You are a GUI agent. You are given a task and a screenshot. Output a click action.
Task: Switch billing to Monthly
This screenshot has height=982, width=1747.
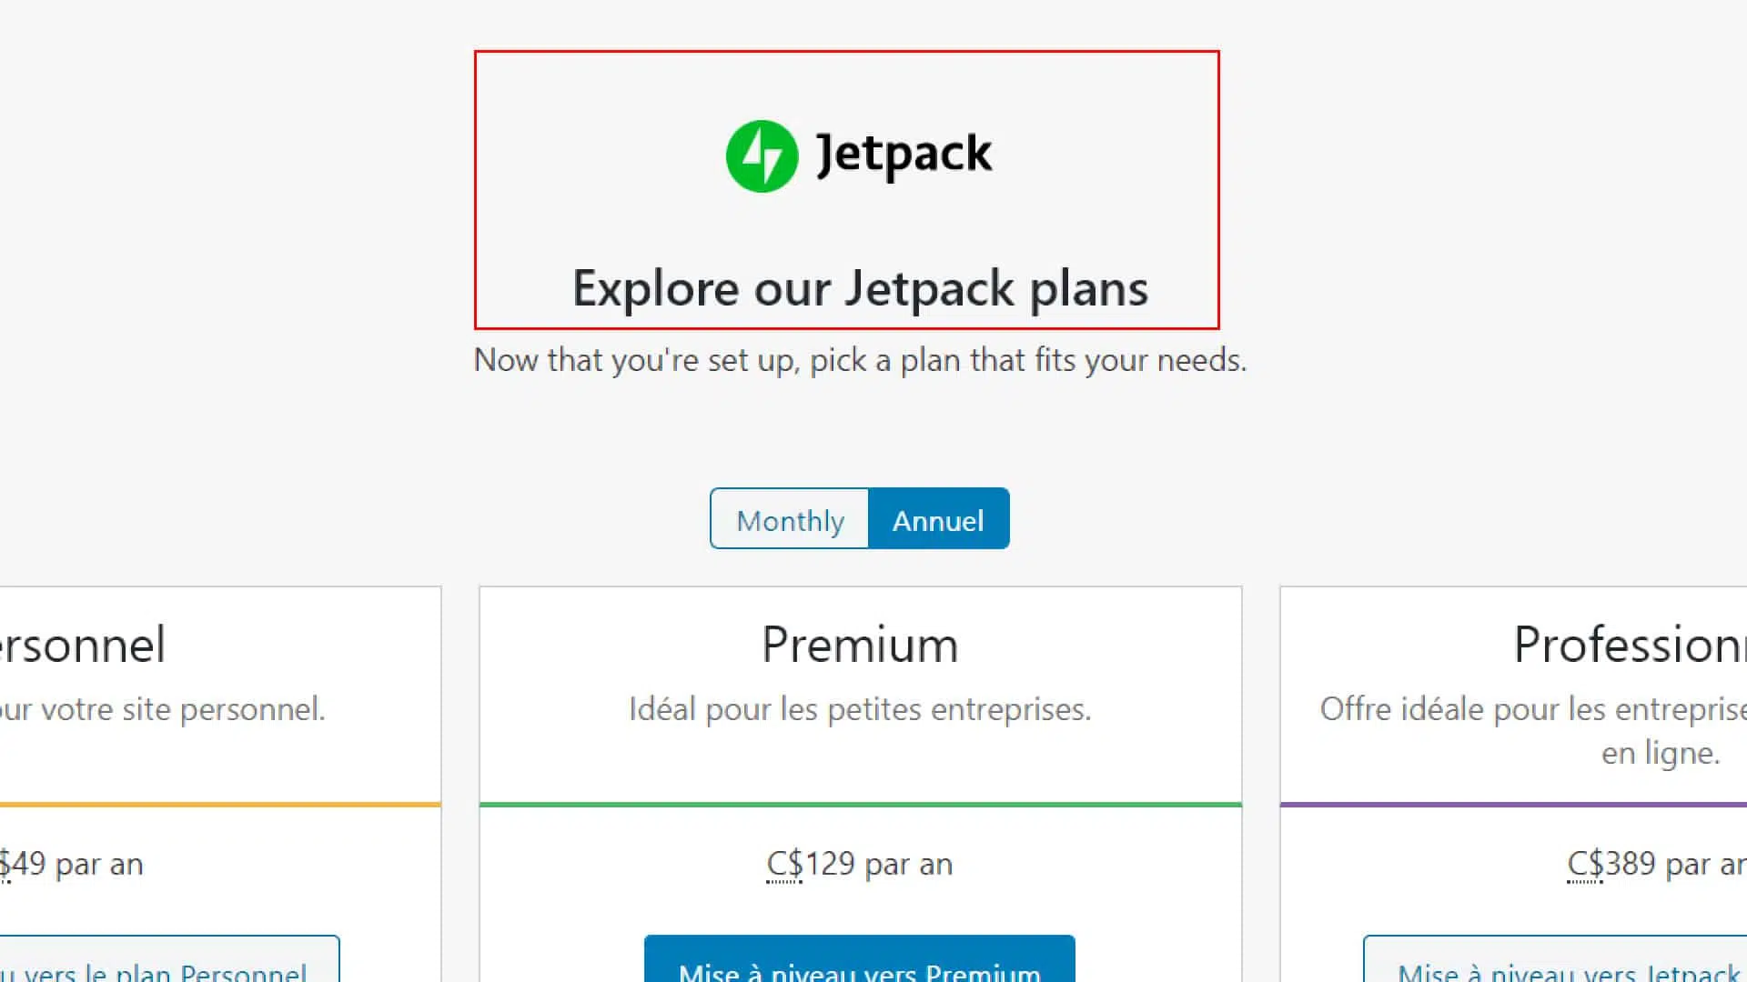point(790,519)
